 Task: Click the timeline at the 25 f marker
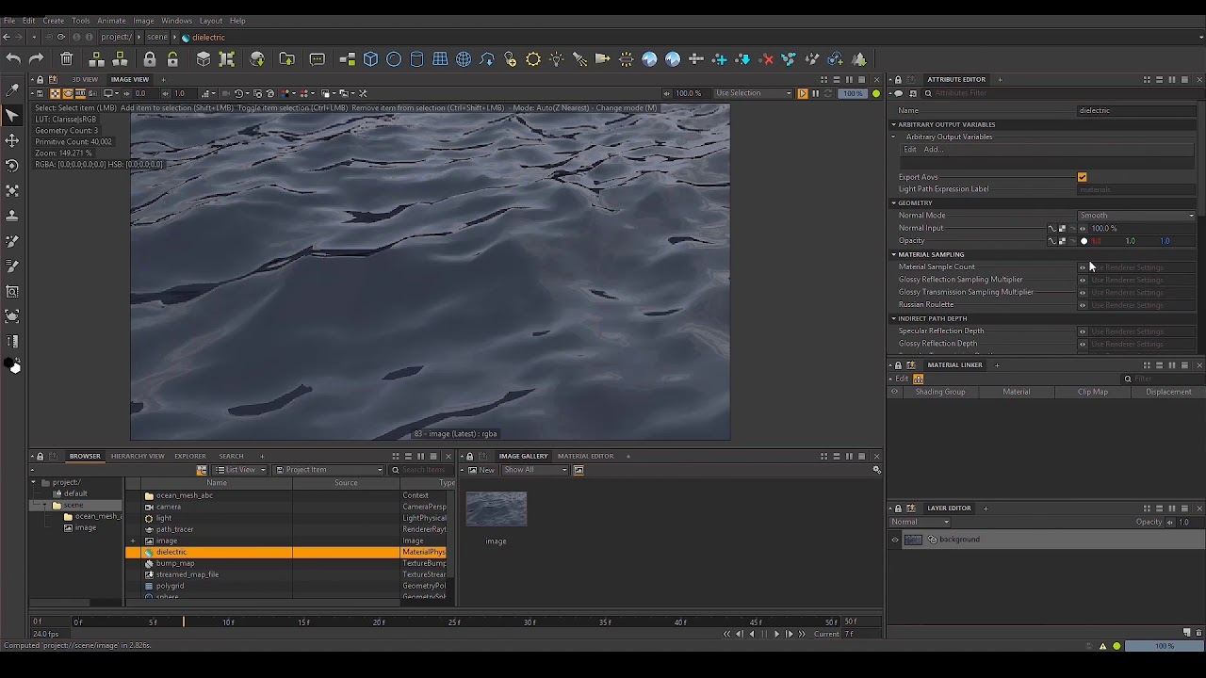pyautogui.click(x=454, y=621)
